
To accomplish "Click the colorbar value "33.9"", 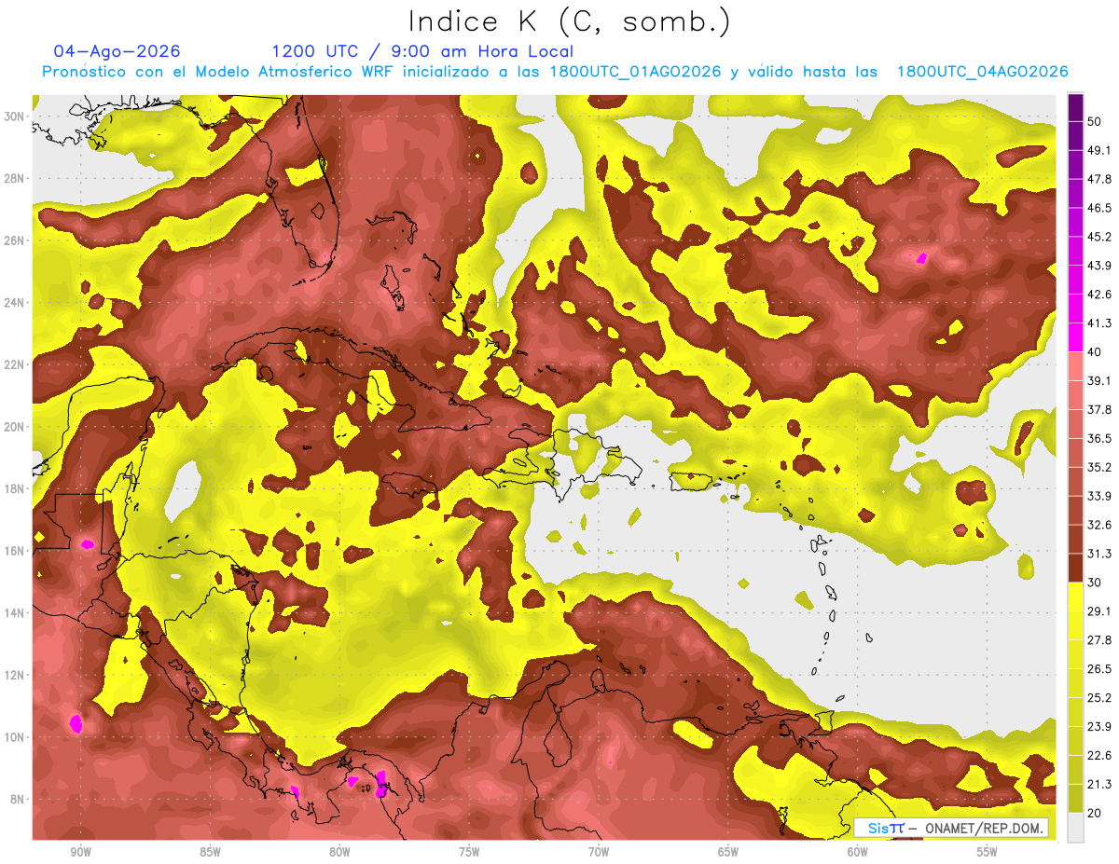I will tap(1099, 496).
